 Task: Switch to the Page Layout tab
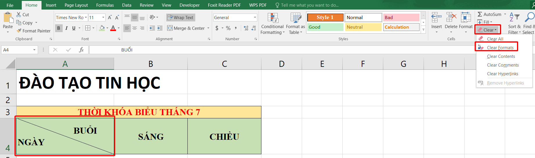point(76,5)
